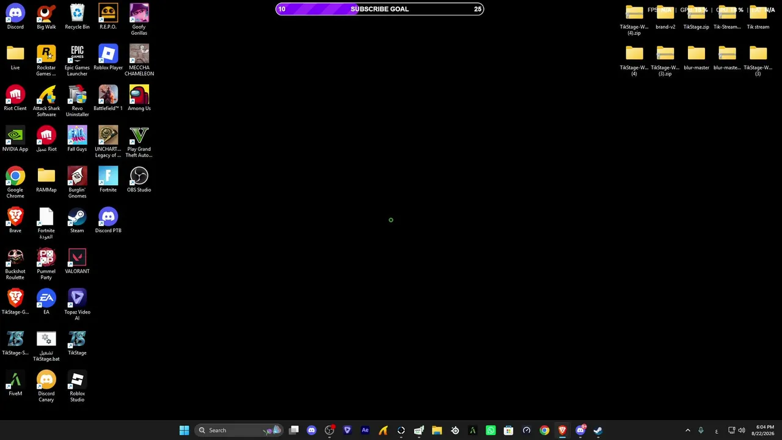782x440 pixels.
Task: Open WhatsApp from the taskbar
Action: point(491,430)
